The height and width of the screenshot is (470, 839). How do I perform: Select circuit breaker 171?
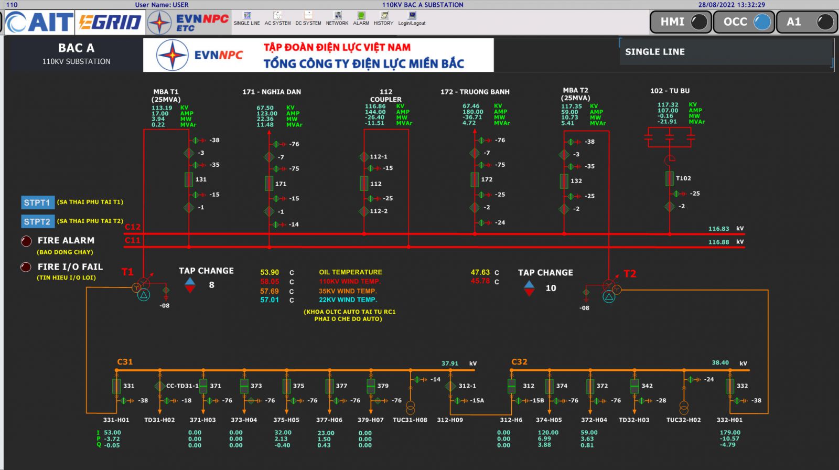point(269,184)
